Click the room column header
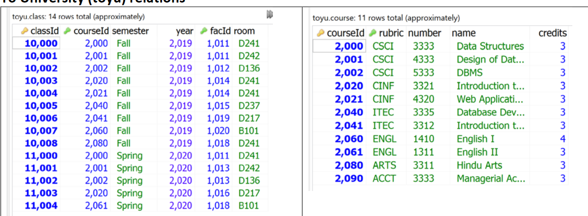This screenshot has height=216, width=588. [x=244, y=31]
